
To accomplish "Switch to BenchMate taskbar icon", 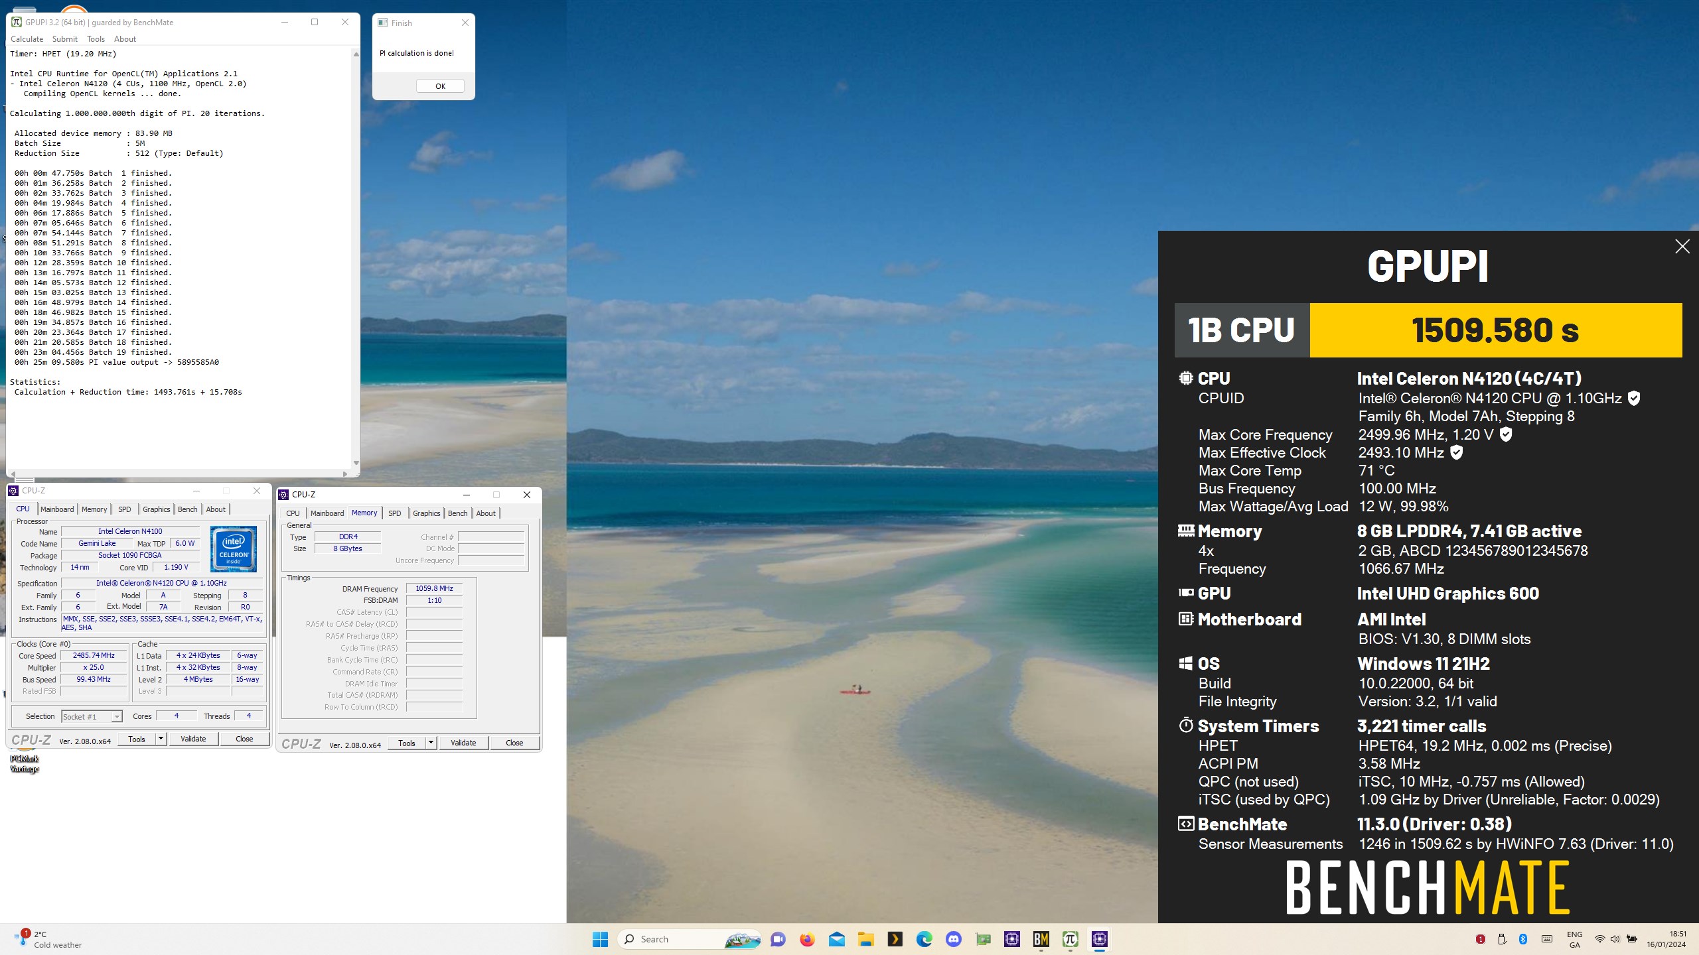I will point(1041,939).
